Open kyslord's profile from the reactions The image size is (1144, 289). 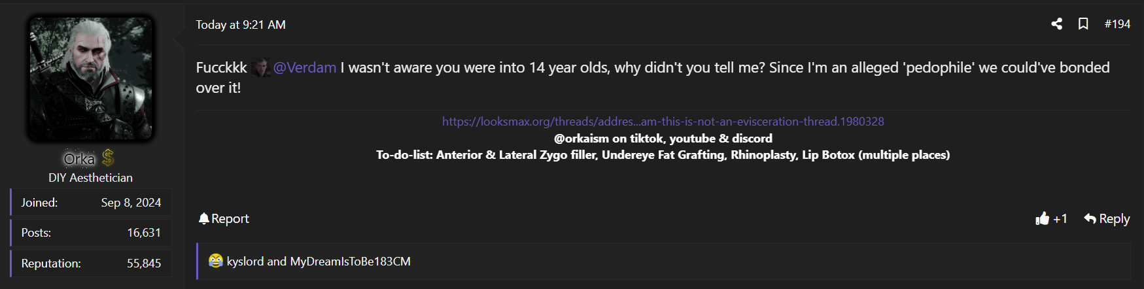(245, 262)
